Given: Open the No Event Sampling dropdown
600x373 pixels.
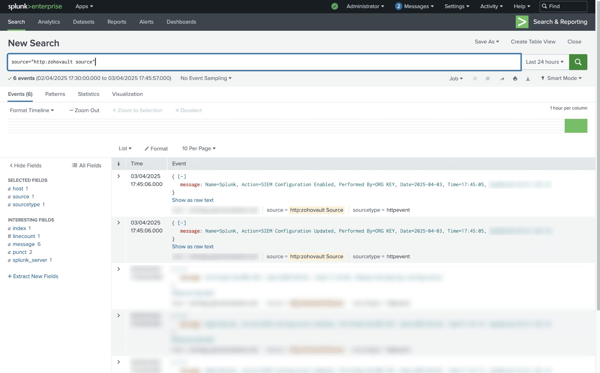Looking at the screenshot, I should [206, 78].
